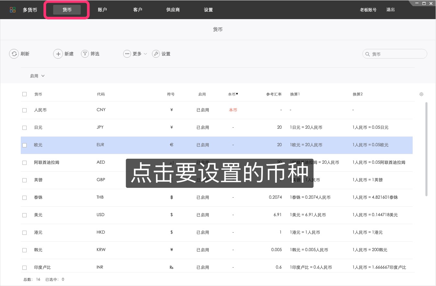The width and height of the screenshot is (436, 286).
Task: Click the ellipsis 更多 icon
Action: tap(127, 54)
